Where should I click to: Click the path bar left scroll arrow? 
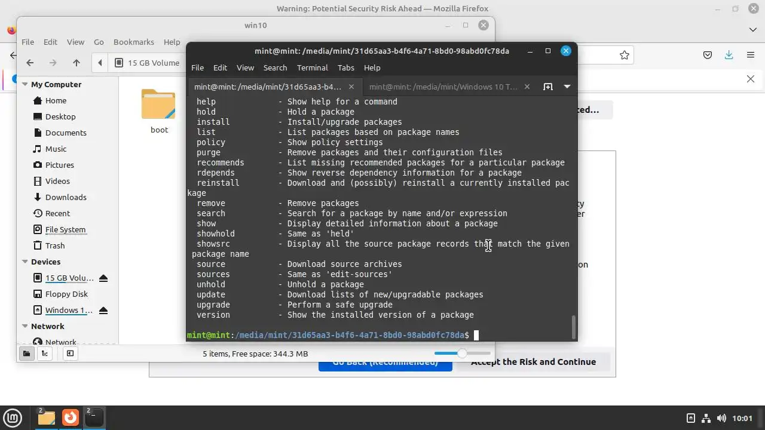(x=100, y=63)
